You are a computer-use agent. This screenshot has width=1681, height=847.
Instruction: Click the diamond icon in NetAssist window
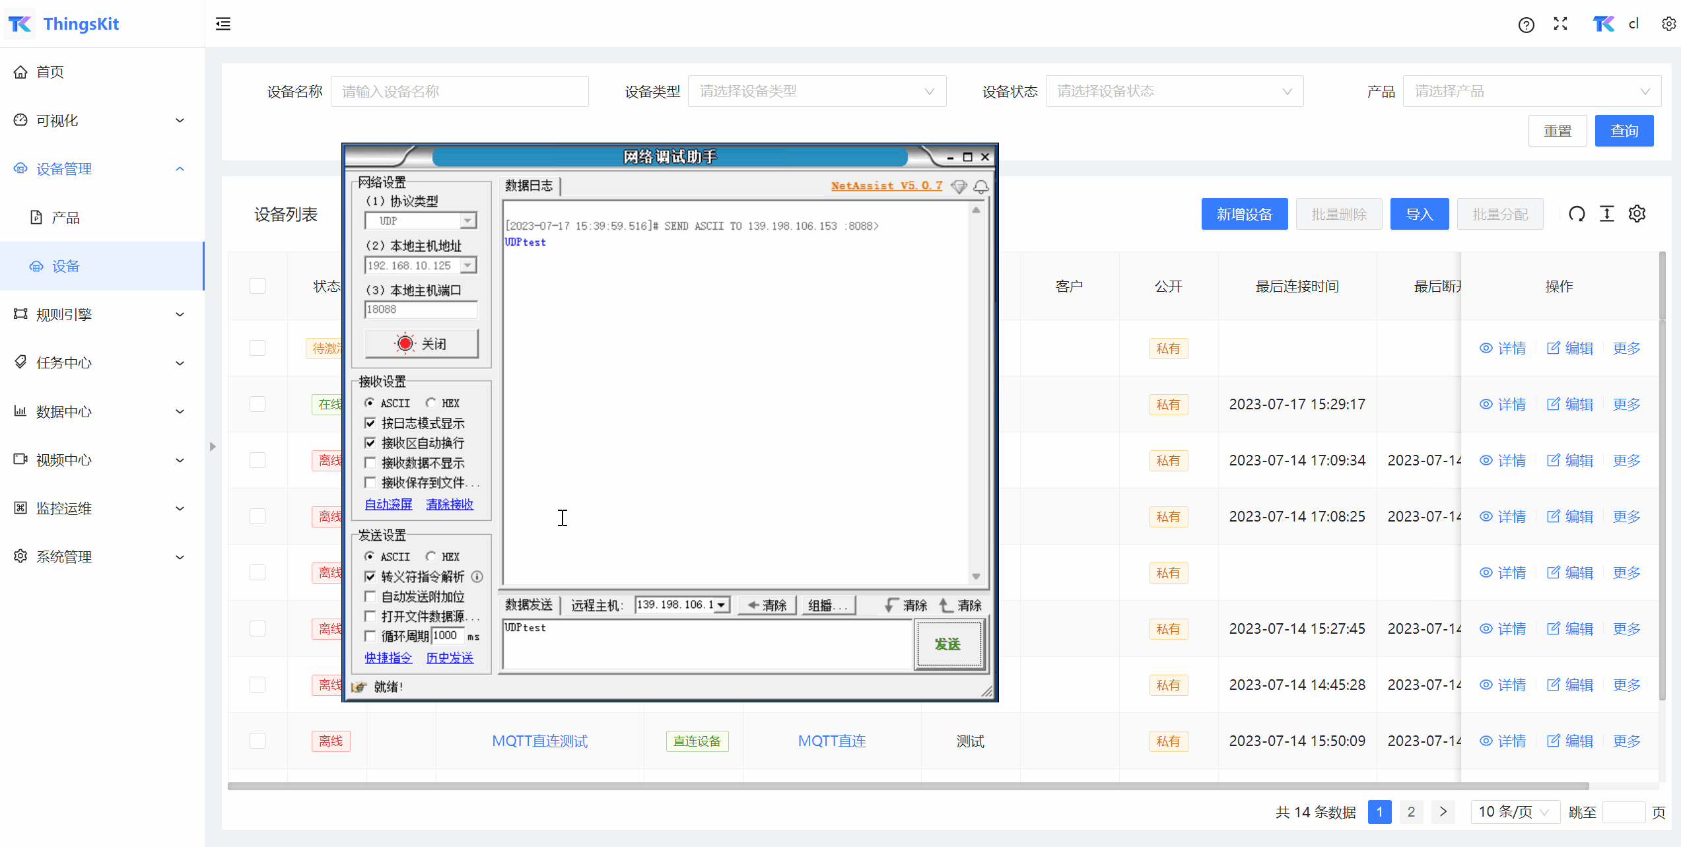pyautogui.click(x=959, y=187)
